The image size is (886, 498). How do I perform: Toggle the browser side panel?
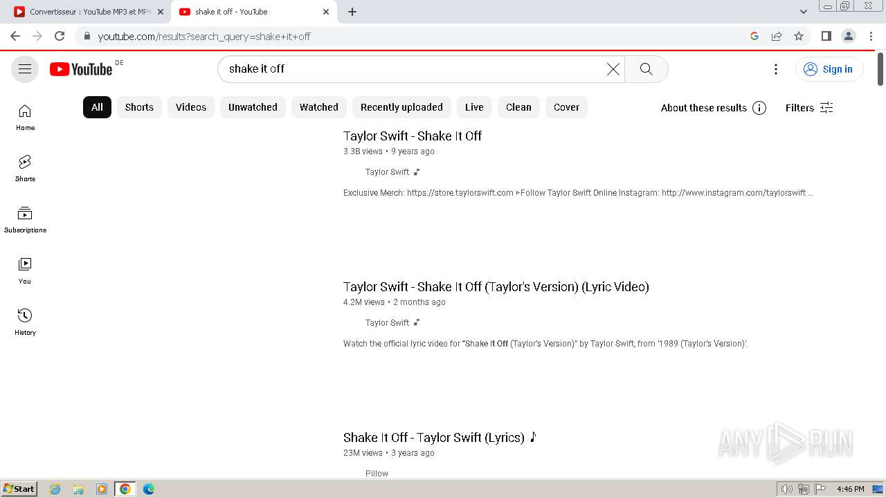coord(826,36)
